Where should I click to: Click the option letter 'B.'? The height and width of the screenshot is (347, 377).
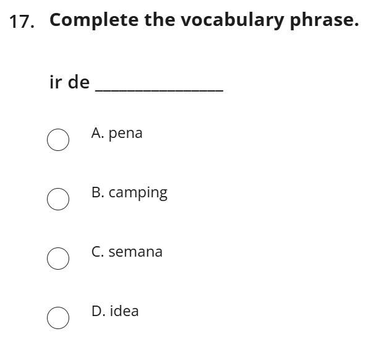pos(98,192)
